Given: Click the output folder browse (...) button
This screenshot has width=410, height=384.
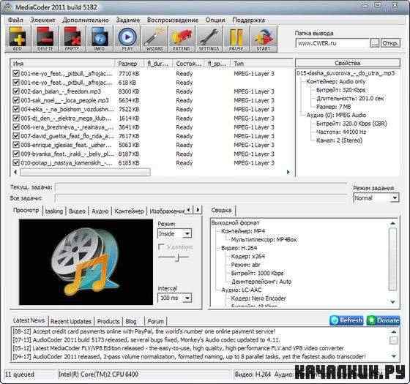Looking at the screenshot, I should [x=374, y=43].
